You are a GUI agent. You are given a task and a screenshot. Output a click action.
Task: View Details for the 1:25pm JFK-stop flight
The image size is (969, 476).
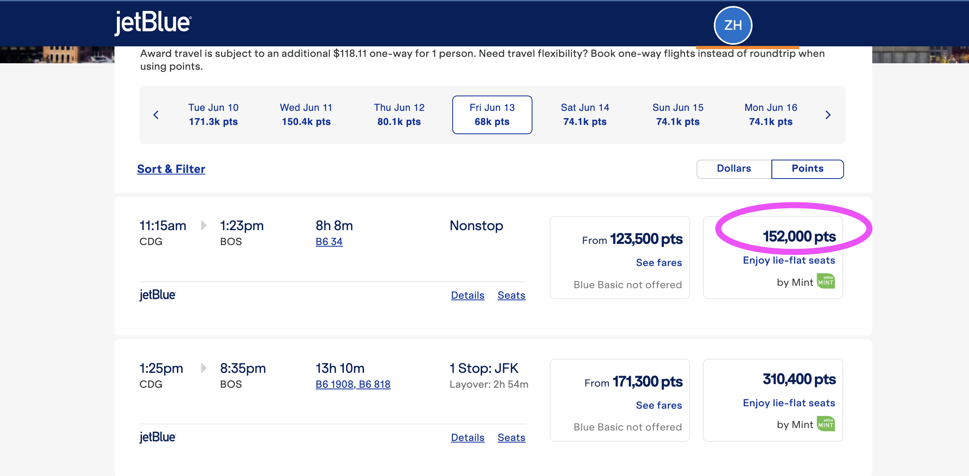point(468,438)
